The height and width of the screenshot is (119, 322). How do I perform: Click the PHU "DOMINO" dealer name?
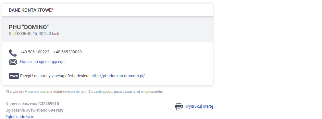(29, 27)
